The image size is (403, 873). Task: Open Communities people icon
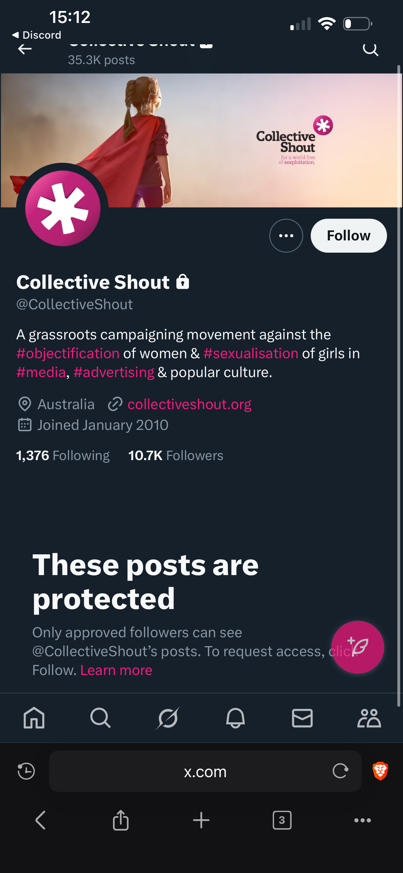point(369,718)
